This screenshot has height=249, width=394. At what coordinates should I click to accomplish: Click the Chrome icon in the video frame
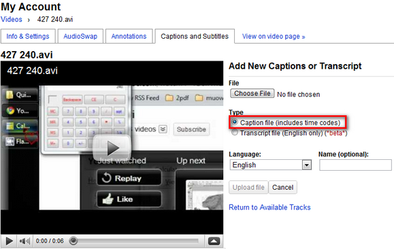10,111
